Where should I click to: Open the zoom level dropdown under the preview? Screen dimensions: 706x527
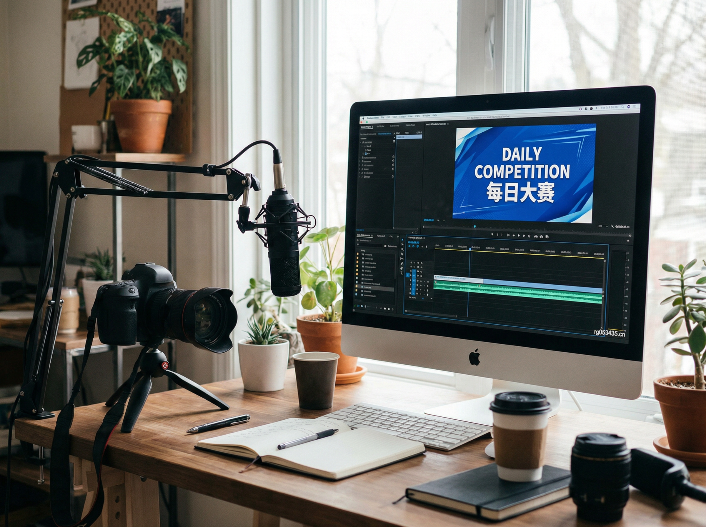442,221
